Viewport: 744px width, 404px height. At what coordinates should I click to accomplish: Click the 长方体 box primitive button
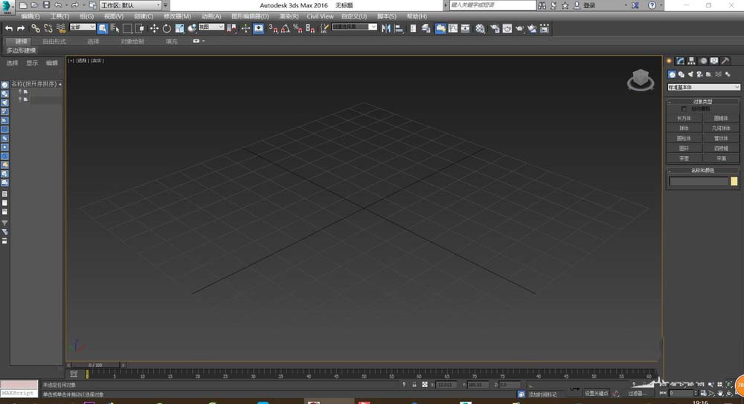(684, 118)
